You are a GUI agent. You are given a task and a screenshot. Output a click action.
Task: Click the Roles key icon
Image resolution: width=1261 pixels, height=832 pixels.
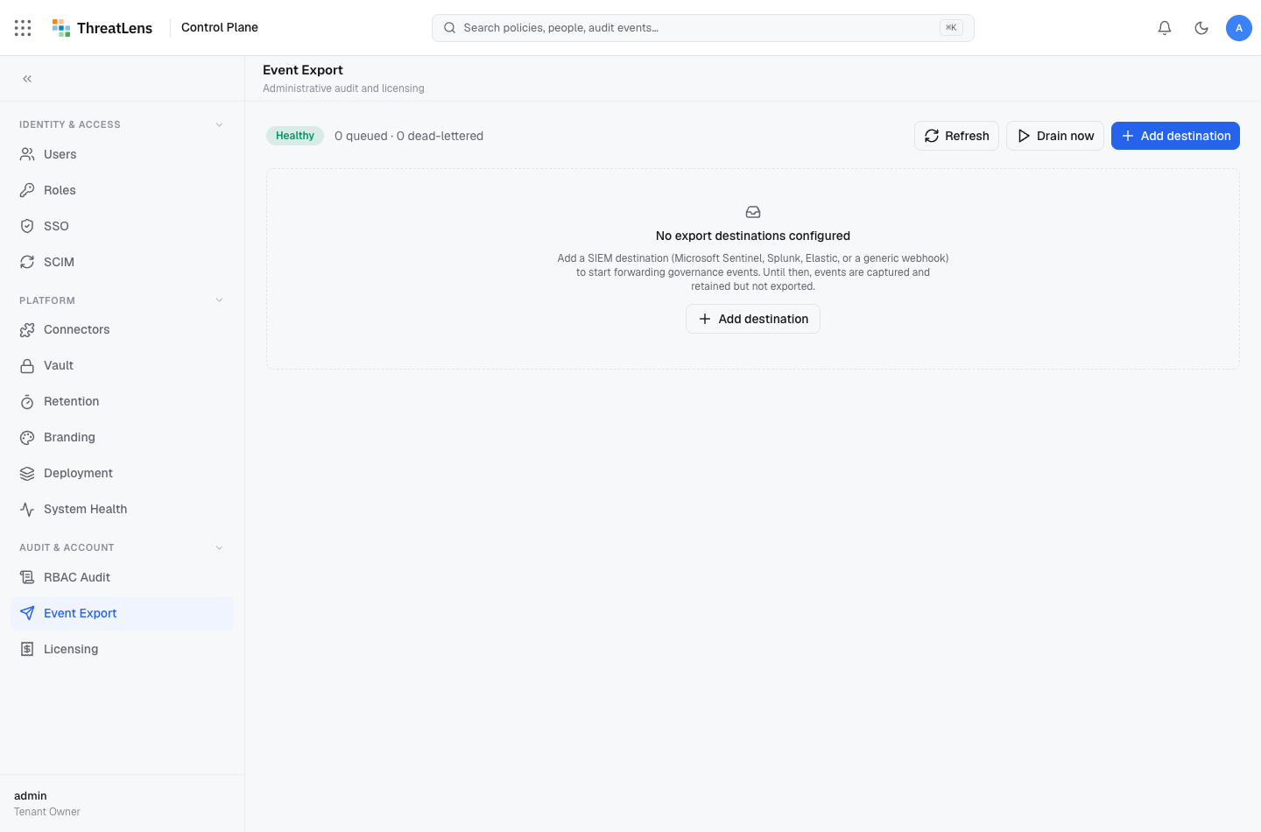pyautogui.click(x=27, y=190)
